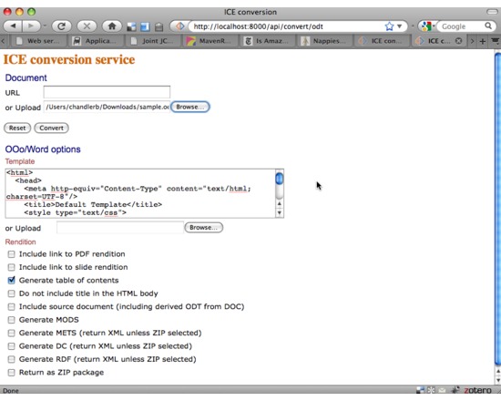The image size is (501, 401).
Task: Uncheck Generate table of contents
Action: pyautogui.click(x=12, y=281)
